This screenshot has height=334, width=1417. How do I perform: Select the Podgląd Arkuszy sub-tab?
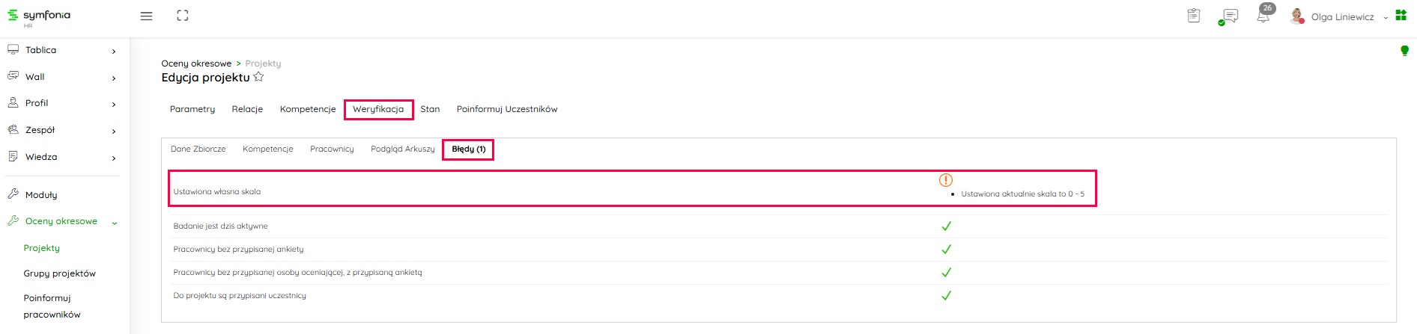[402, 149]
